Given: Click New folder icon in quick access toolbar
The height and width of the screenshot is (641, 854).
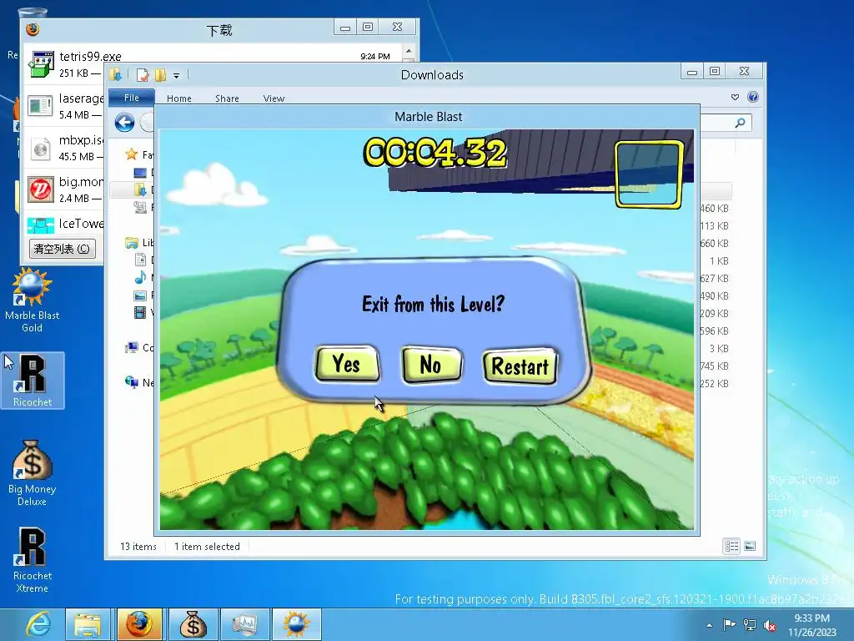Looking at the screenshot, I should coord(160,74).
